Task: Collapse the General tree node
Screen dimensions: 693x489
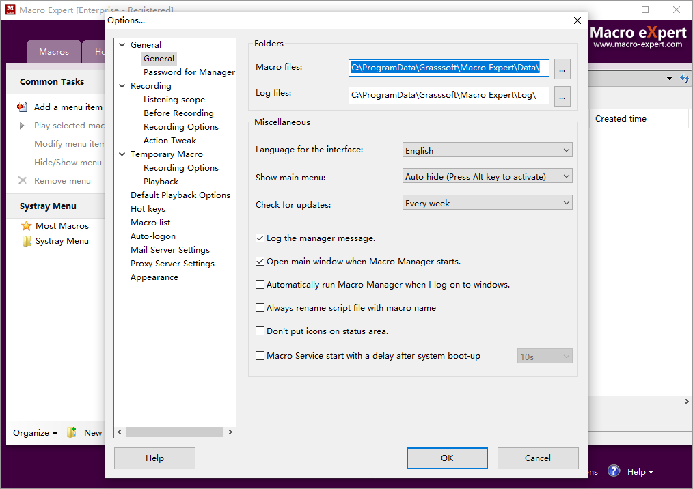Action: point(122,44)
